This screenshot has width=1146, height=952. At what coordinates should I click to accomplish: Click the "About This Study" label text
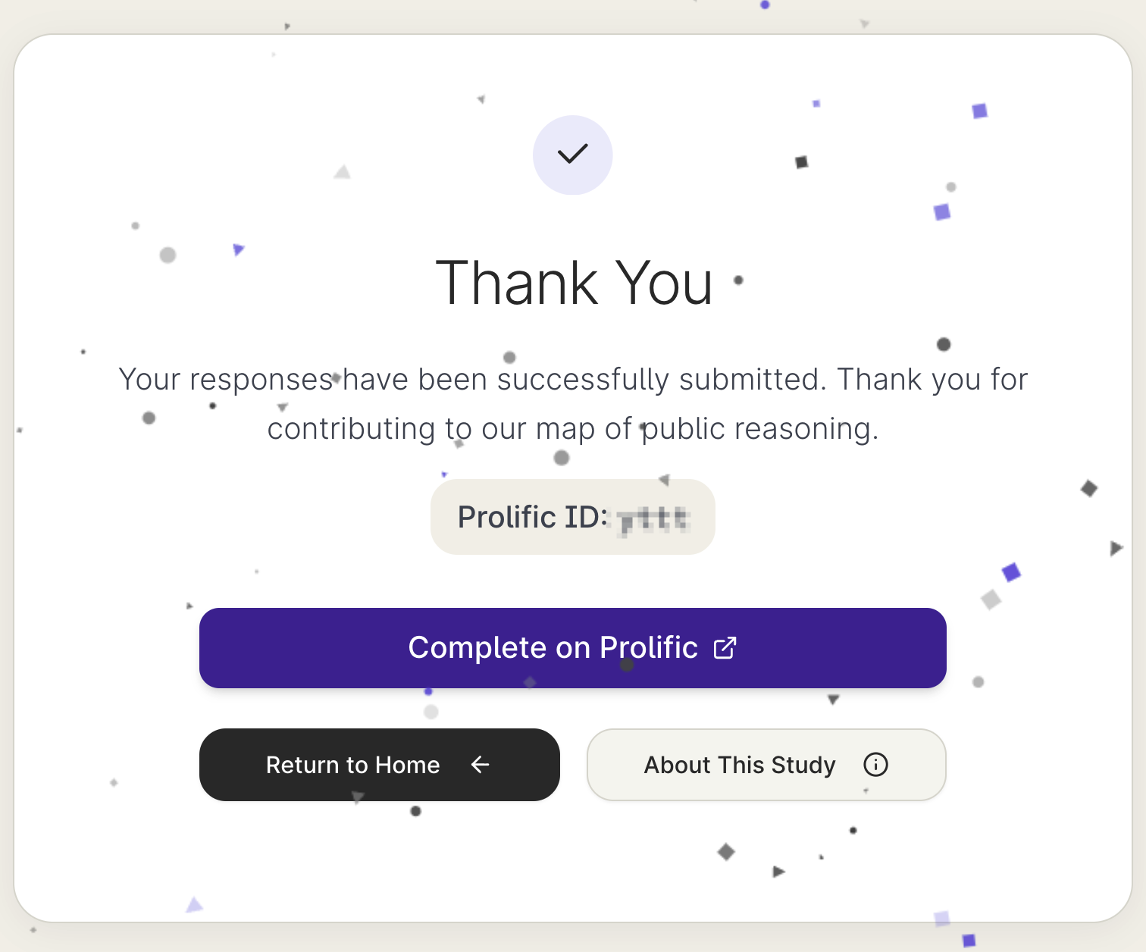(x=739, y=765)
